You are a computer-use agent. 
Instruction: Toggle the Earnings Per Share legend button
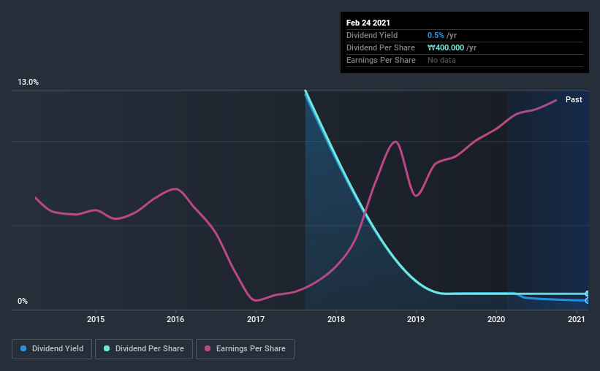click(x=246, y=349)
